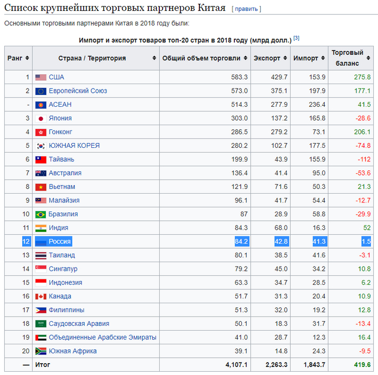Click the Торговый баланс column header
The height and width of the screenshot is (375, 378).
pos(347,58)
